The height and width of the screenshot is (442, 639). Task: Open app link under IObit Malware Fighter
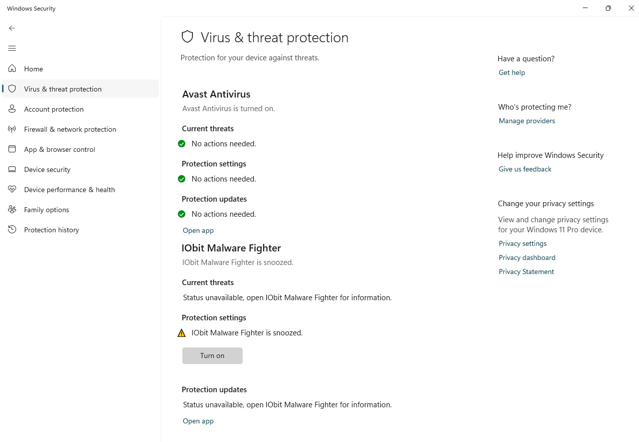pyautogui.click(x=198, y=421)
